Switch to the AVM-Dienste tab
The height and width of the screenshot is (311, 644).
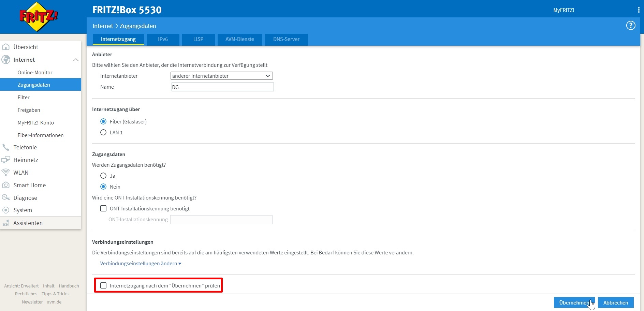[x=240, y=39]
